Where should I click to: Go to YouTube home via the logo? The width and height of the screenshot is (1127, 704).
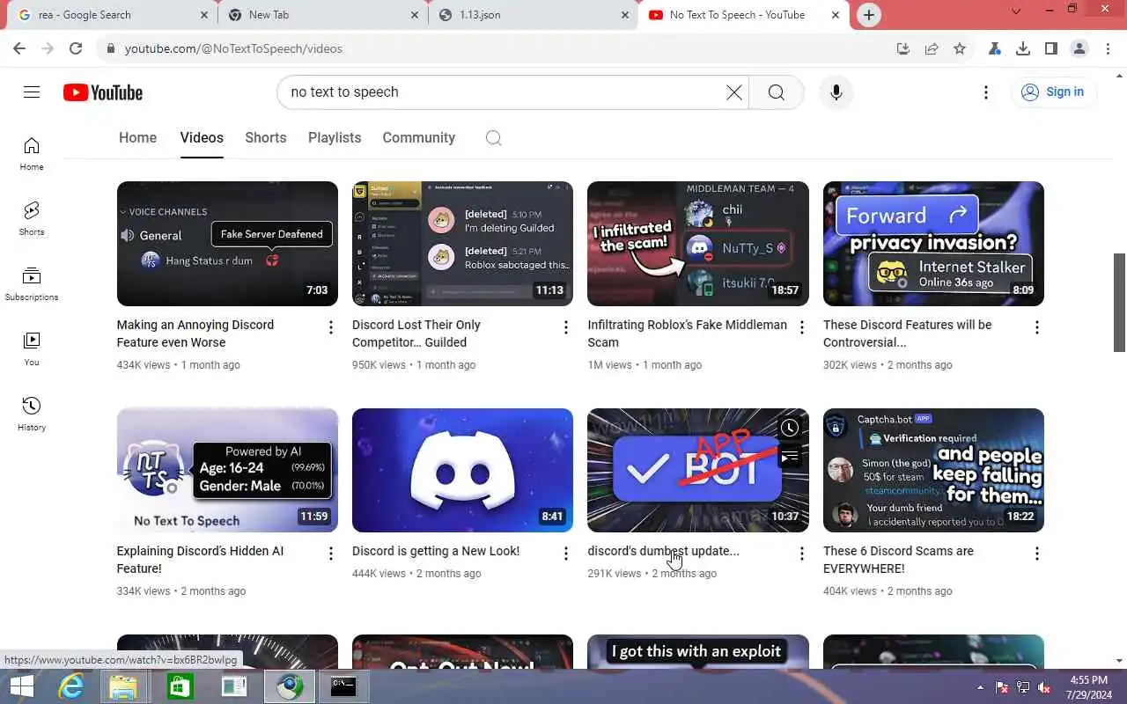click(x=103, y=92)
